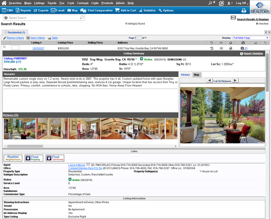Image resolution: width=271 pixels, height=219 pixels.
Task: Open the Searches menu
Action: (x=15, y=3)
